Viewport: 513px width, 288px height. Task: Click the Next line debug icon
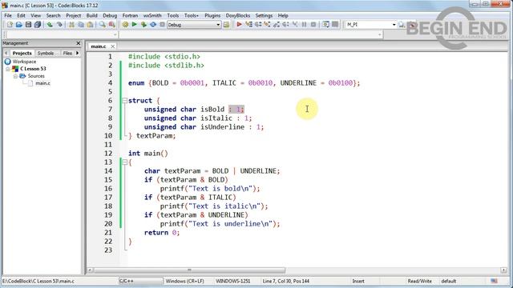258,25
